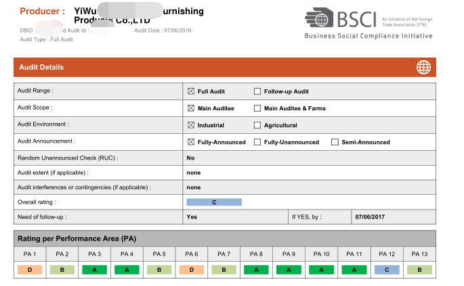Click the follow-up date 07/06/2017

coord(370,217)
